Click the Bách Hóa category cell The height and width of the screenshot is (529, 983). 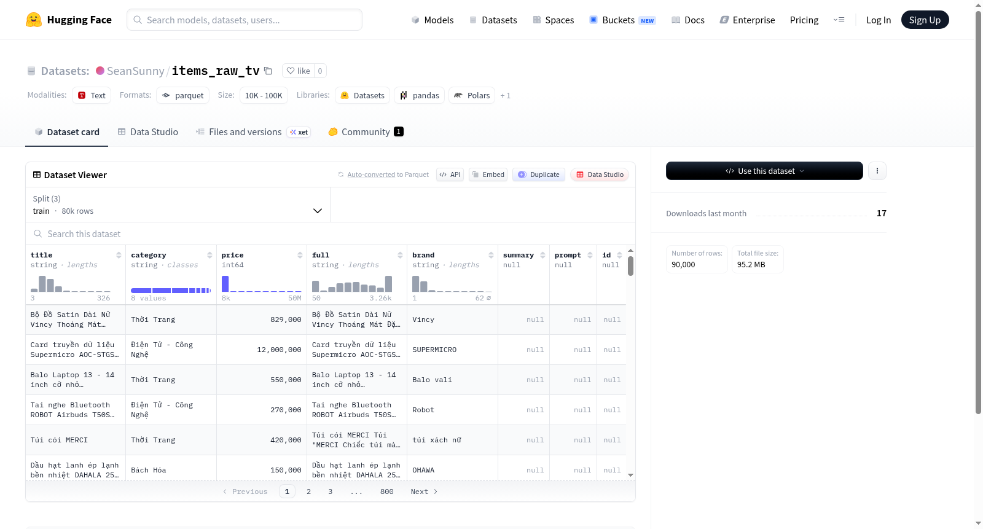tap(171, 470)
